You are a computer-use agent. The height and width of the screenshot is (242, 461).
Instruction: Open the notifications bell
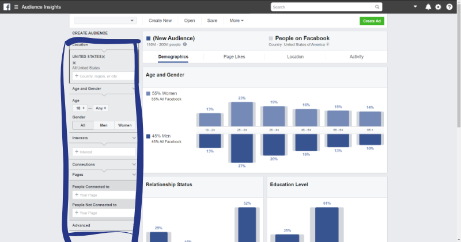pyautogui.click(x=428, y=7)
